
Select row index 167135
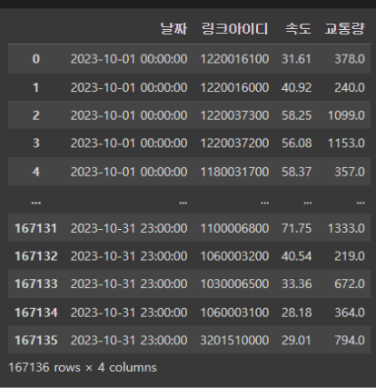tap(36, 340)
